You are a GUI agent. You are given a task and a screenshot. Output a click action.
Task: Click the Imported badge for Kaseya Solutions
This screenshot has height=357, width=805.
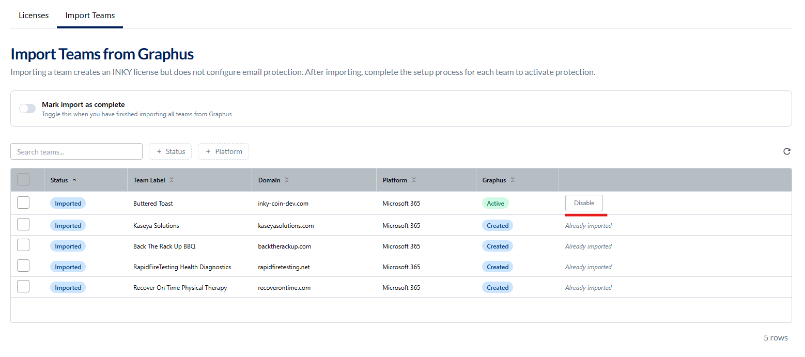(x=68, y=226)
